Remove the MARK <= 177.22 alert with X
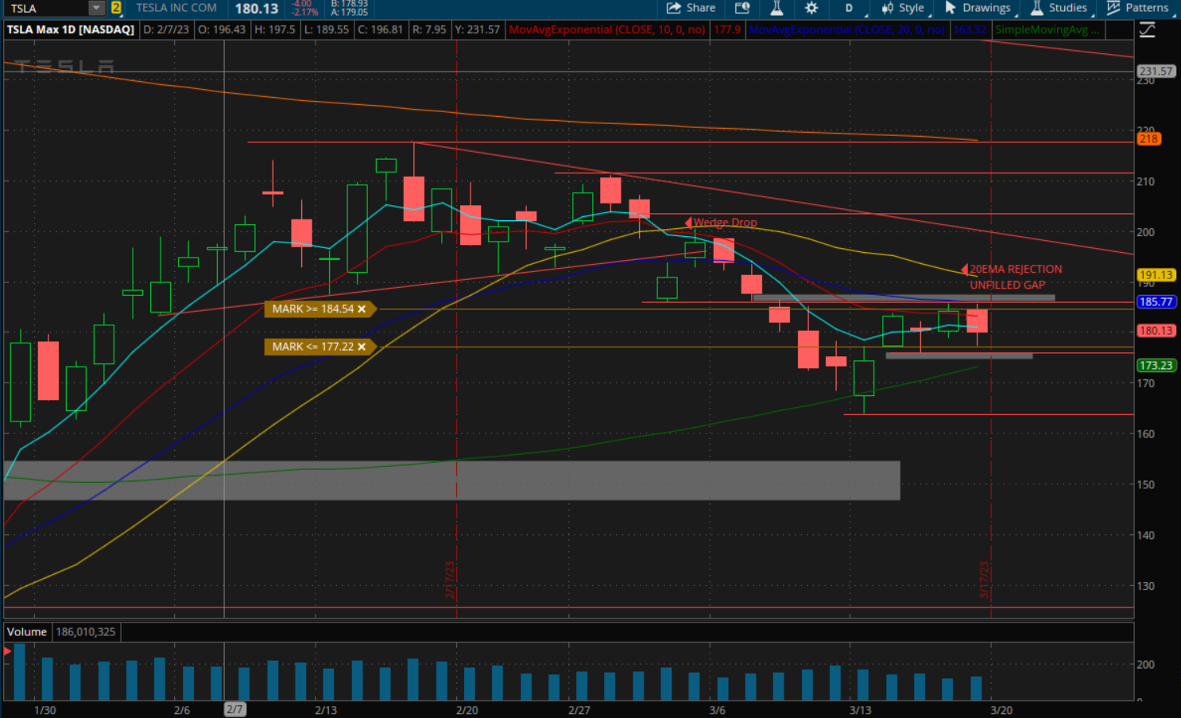 (x=362, y=347)
